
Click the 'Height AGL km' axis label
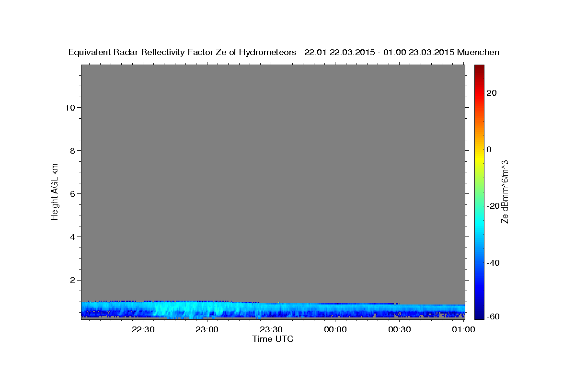[x=55, y=191]
